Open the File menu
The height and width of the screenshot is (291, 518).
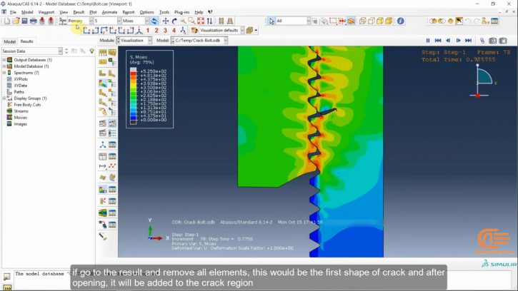click(x=13, y=12)
